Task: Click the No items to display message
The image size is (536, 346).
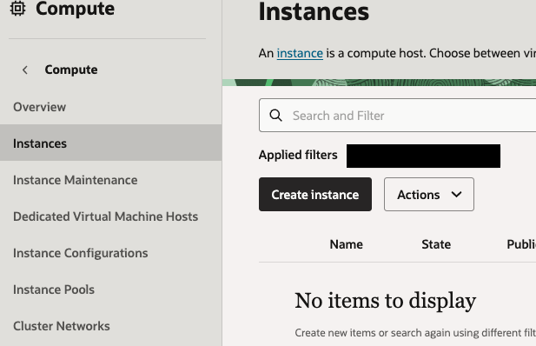Action: [x=385, y=301]
